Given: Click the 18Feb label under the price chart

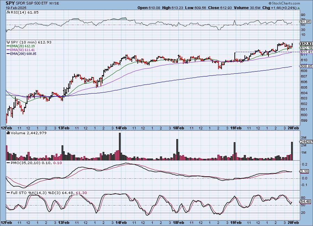Looking at the screenshot, I should coord(178,128).
